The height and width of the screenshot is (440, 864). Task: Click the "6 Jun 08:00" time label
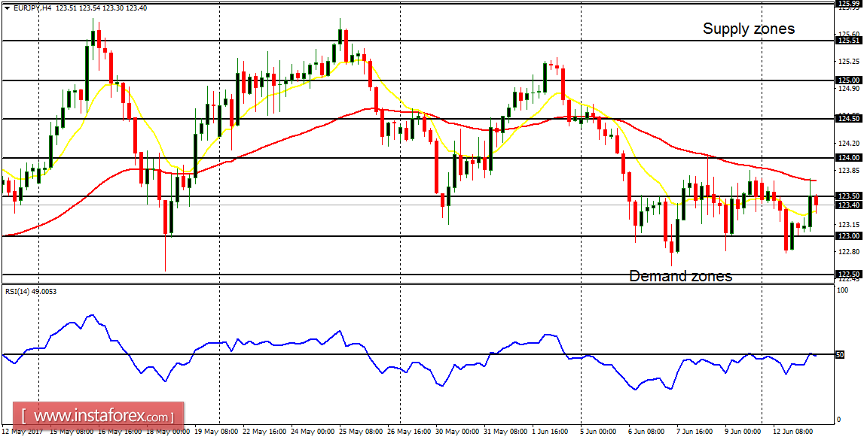pyautogui.click(x=648, y=432)
